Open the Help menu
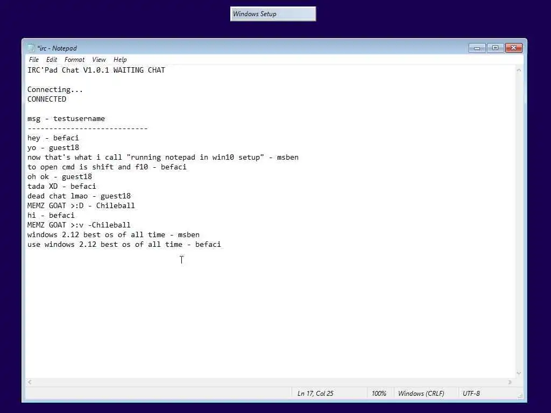The height and width of the screenshot is (413, 551). (120, 60)
